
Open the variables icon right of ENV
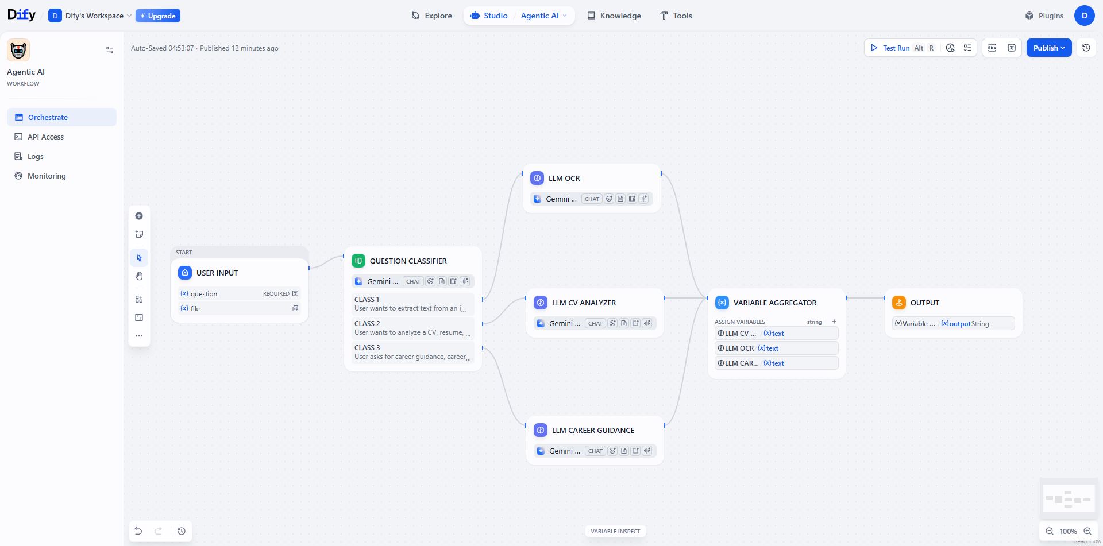[1012, 48]
